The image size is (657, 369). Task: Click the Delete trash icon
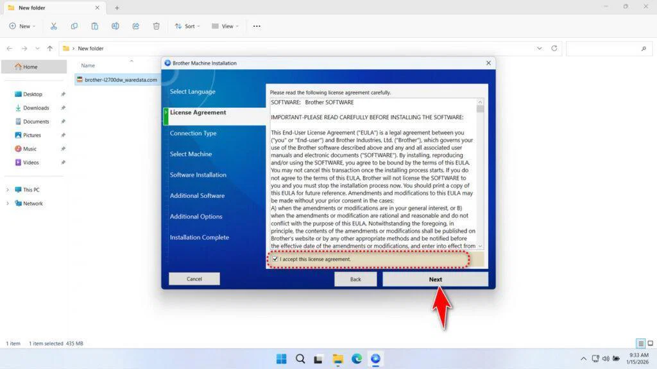pyautogui.click(x=157, y=26)
